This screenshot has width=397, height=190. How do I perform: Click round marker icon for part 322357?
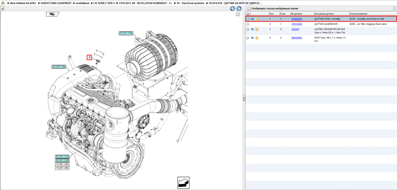pos(248,30)
